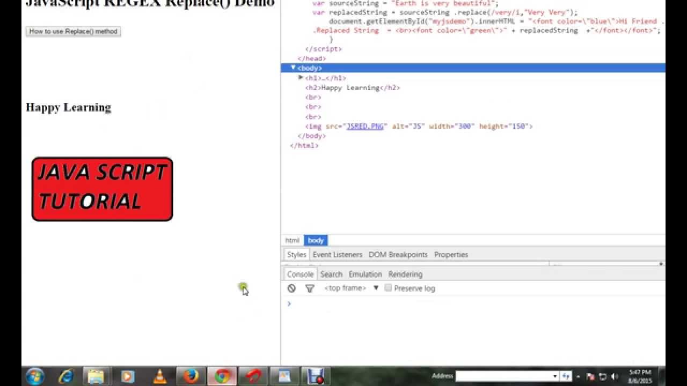
Task: Open the Search drawer tab
Action: (x=331, y=274)
